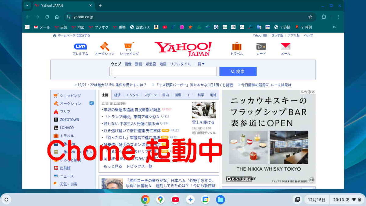This screenshot has width=366, height=206.
Task: Open Chrome three-dot menu
Action: (x=338, y=17)
